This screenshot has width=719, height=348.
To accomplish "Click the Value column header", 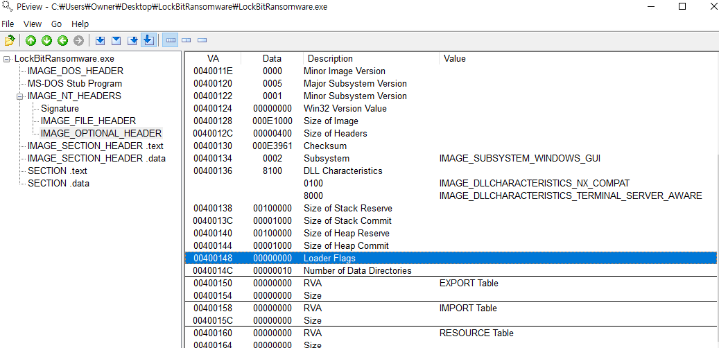I will (x=579, y=59).
